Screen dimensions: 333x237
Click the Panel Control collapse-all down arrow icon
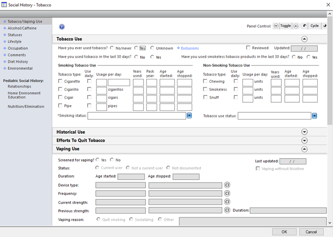(276, 26)
